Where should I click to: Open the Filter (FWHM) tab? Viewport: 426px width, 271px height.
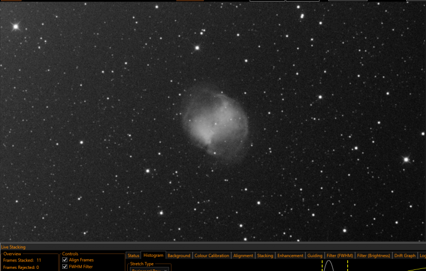click(340, 256)
